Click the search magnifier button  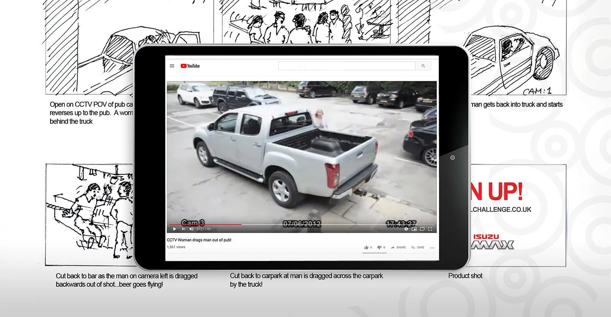pyautogui.click(x=423, y=66)
